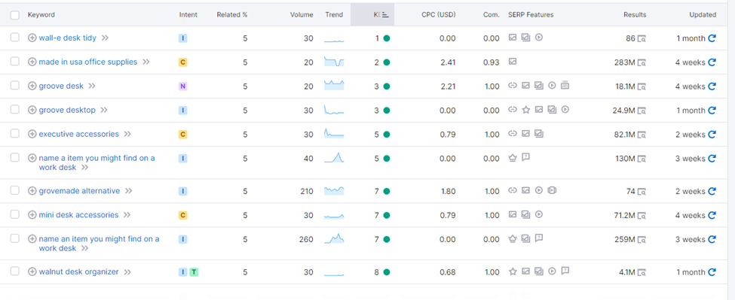Refresh executive accessories row data
The width and height of the screenshot is (735, 300).
tap(712, 135)
